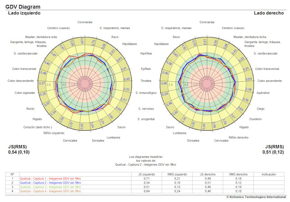Click the pink center of the right radar chart
The height and width of the screenshot is (202, 290).
point(207,84)
